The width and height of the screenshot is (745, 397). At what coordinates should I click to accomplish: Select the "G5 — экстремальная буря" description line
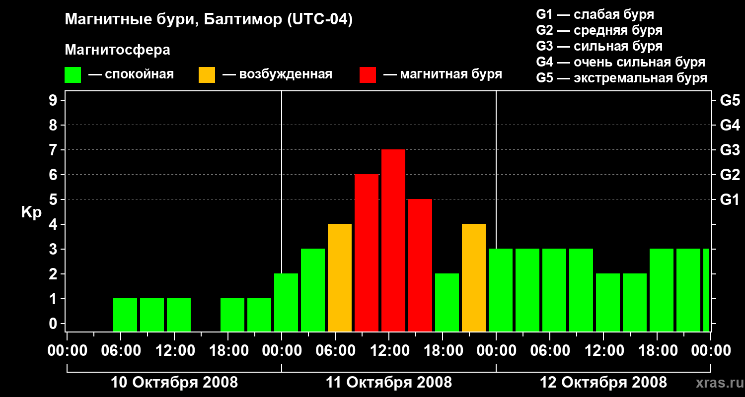[621, 78]
